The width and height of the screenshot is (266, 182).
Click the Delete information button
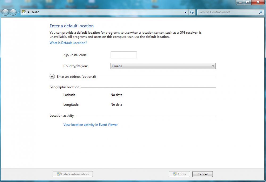[73, 174]
